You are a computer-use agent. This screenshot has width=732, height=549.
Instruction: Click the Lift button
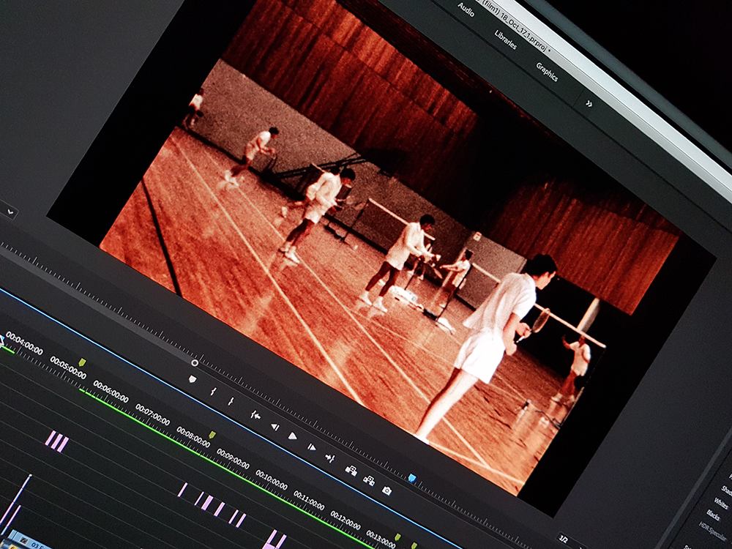point(351,470)
